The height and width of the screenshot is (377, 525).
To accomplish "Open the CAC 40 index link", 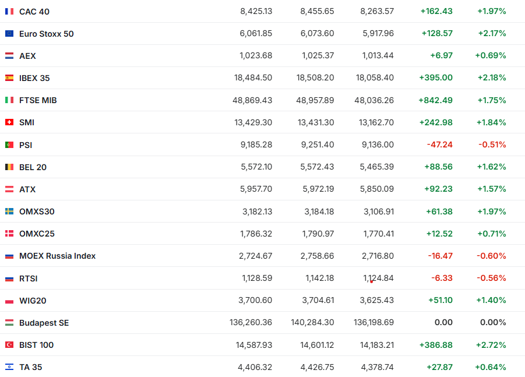I will pos(34,12).
